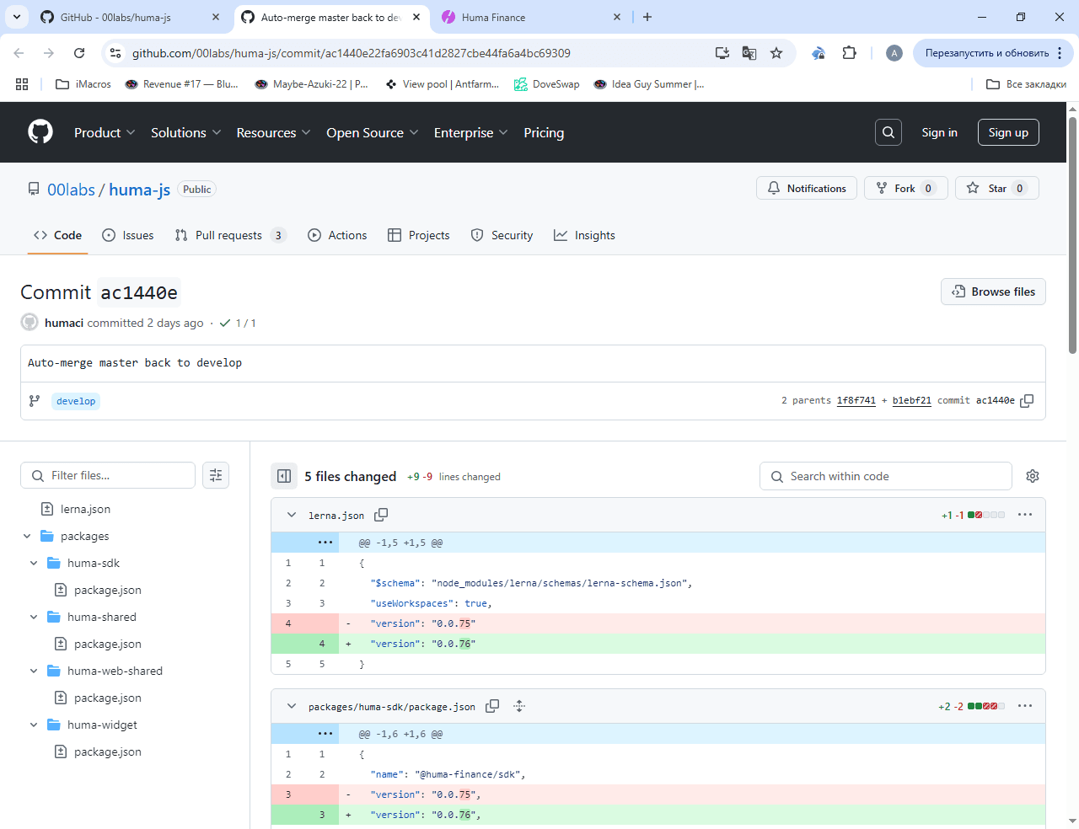Open the Open Source dropdown menu
Screen dimensions: 1079x829
373,132
